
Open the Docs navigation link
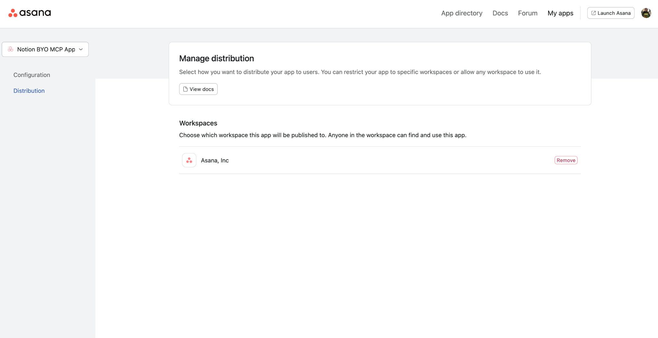[500, 13]
